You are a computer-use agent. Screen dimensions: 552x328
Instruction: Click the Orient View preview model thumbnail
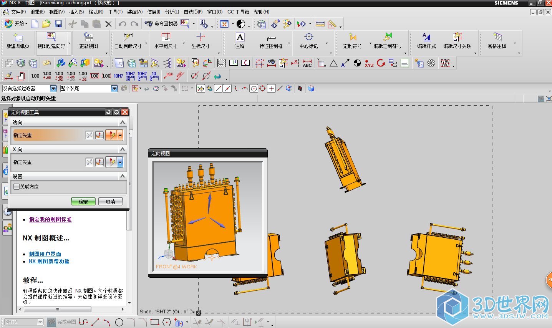coord(208,217)
